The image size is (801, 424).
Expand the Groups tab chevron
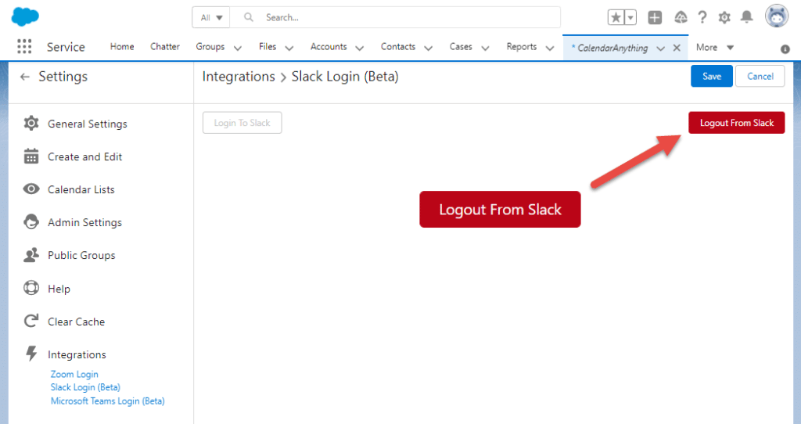(x=238, y=48)
